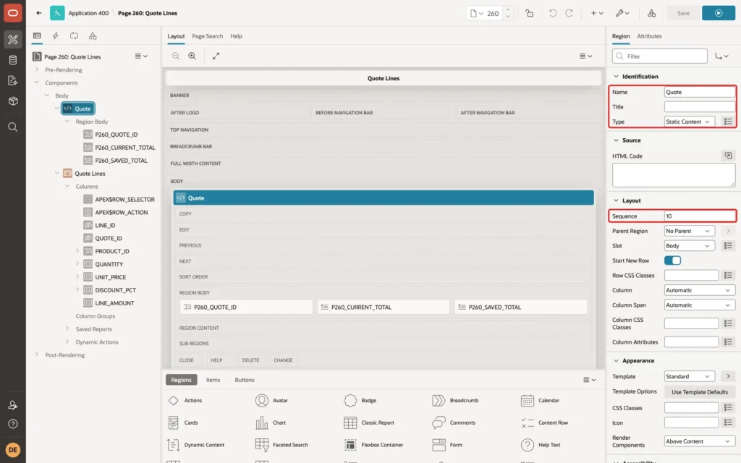The height and width of the screenshot is (463, 741).
Task: Click Use Template Defaults button
Action: pyautogui.click(x=700, y=391)
